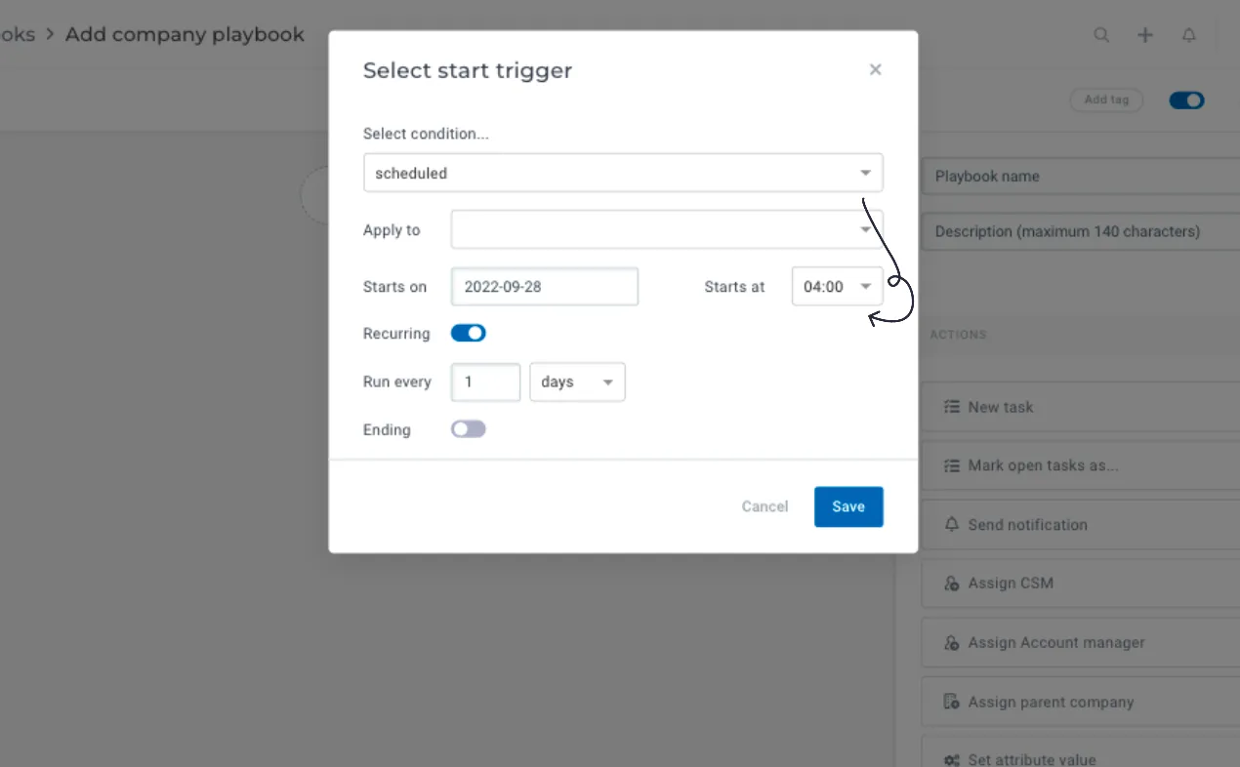Viewport: 1240px width, 767px height.
Task: Click the Set attribute value gears icon
Action: [x=952, y=760]
